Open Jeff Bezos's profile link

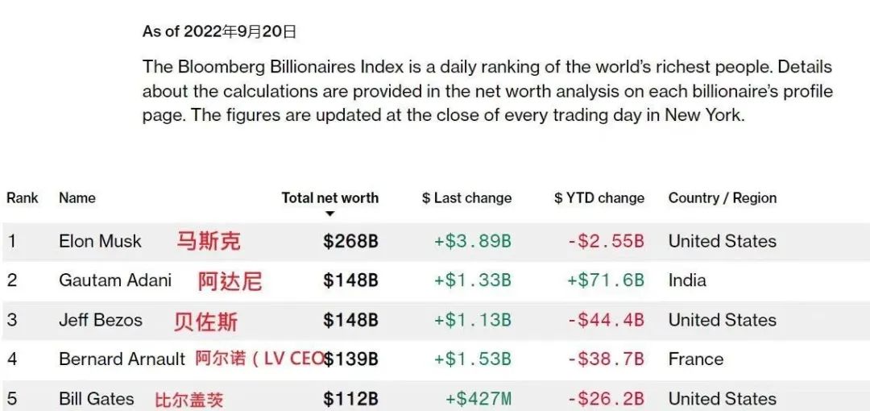coord(101,320)
